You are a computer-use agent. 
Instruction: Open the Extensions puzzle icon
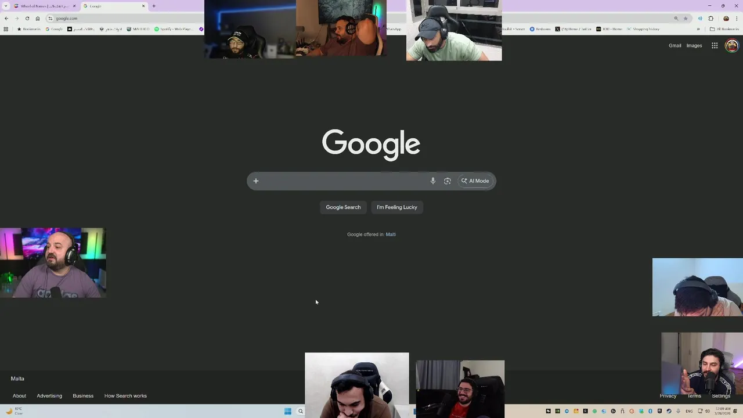pyautogui.click(x=711, y=19)
